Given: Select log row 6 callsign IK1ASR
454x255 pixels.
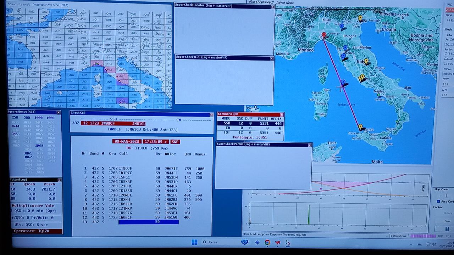Looking at the screenshot, I should [x=125, y=191].
